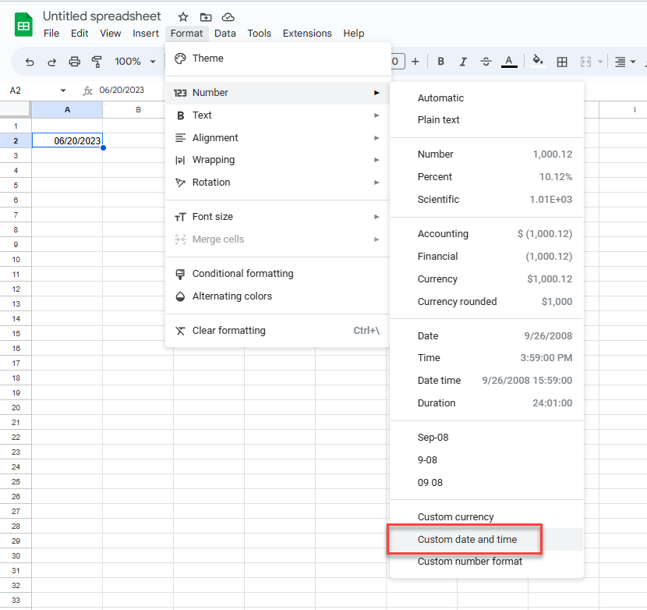
Task: Toggle italic formatting
Action: 463,61
